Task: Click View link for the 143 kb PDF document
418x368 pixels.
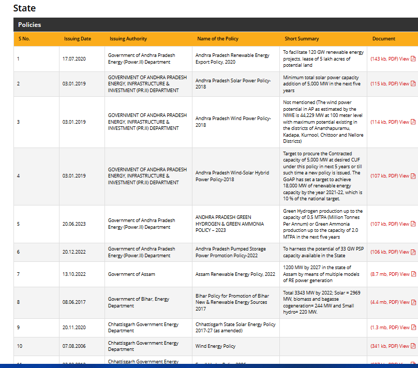Action: [x=404, y=59]
